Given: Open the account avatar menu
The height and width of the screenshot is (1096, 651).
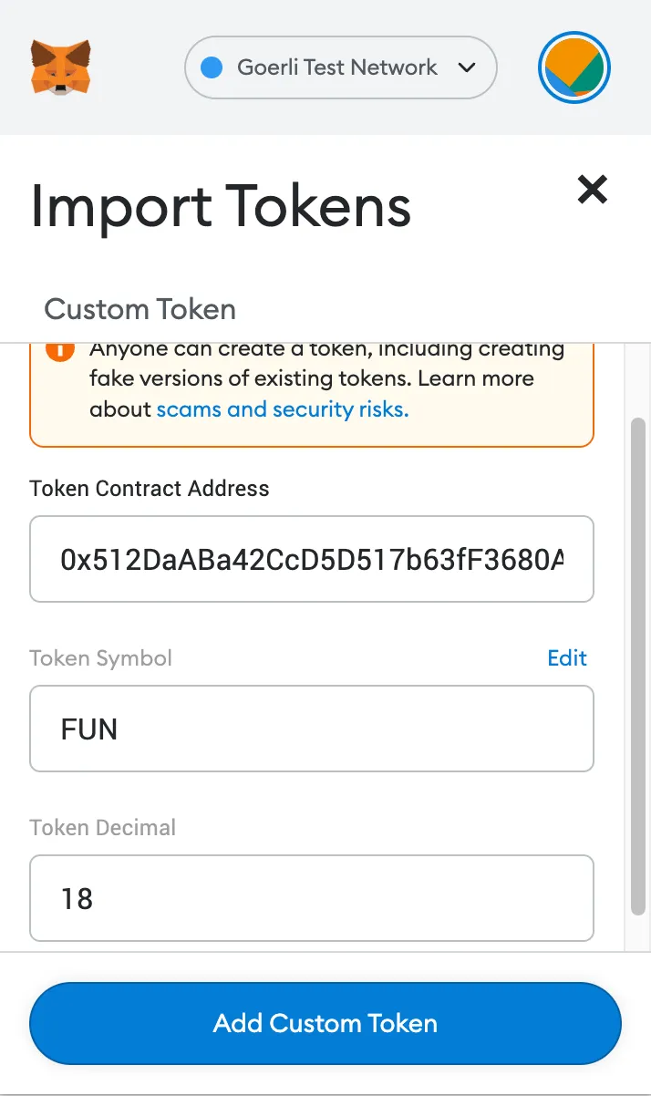Looking at the screenshot, I should [x=574, y=67].
